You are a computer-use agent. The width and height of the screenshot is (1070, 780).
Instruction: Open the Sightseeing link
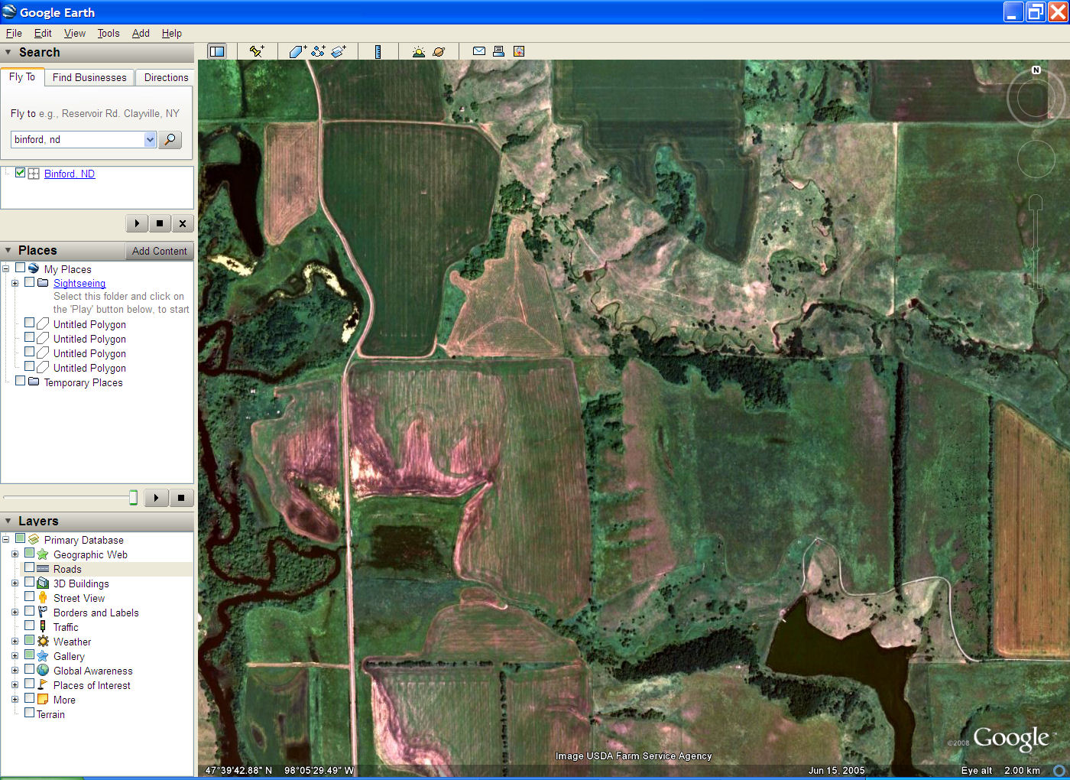[79, 283]
